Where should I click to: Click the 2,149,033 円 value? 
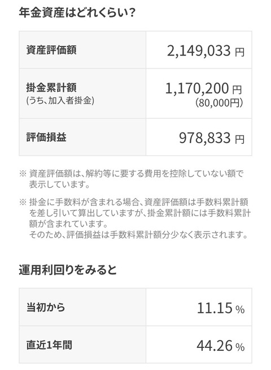pos(206,51)
